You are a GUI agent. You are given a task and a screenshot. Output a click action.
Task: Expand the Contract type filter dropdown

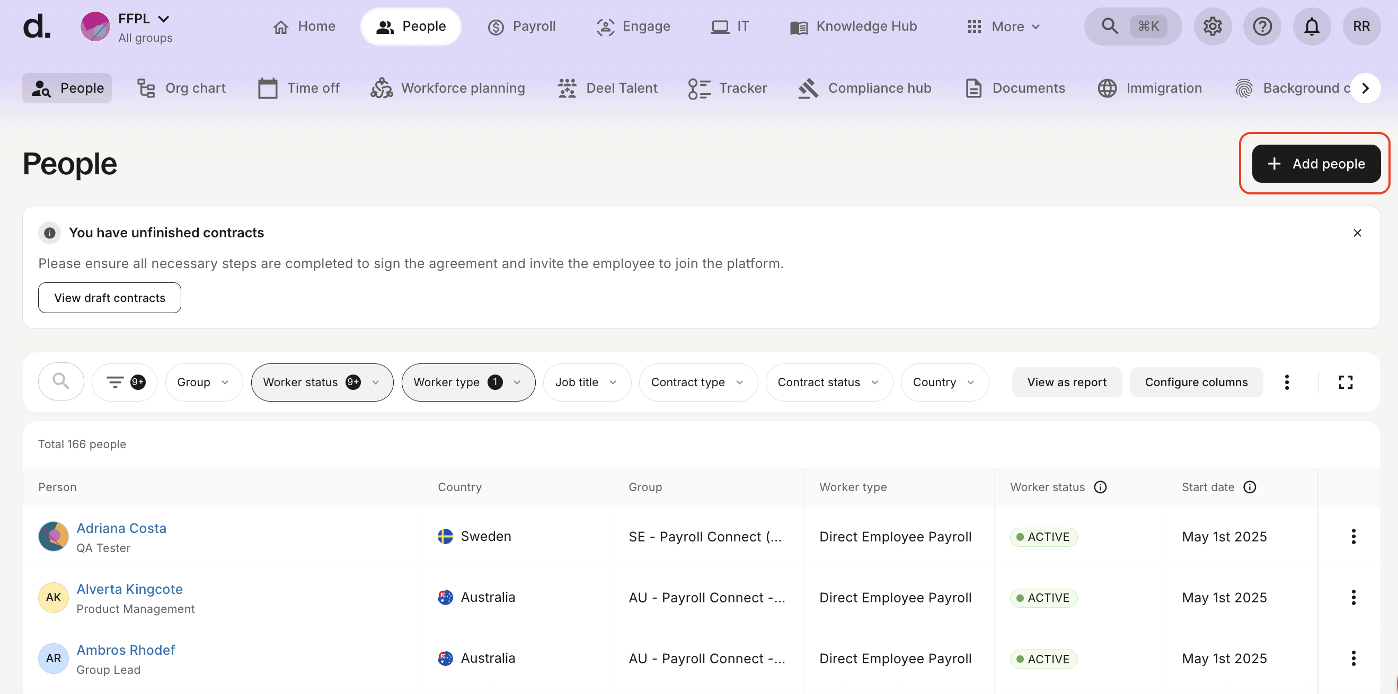tap(698, 382)
